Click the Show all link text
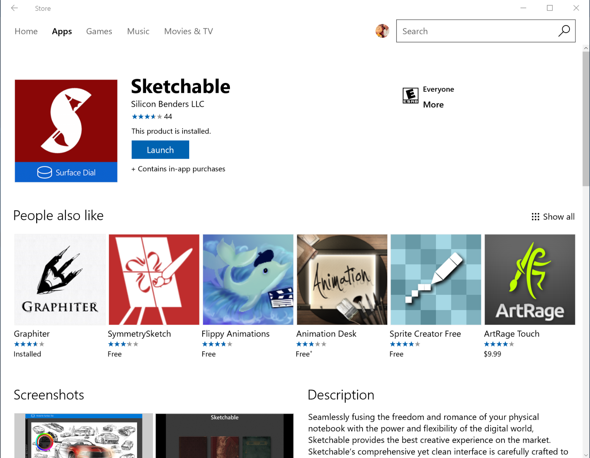590x458 pixels. pos(559,216)
